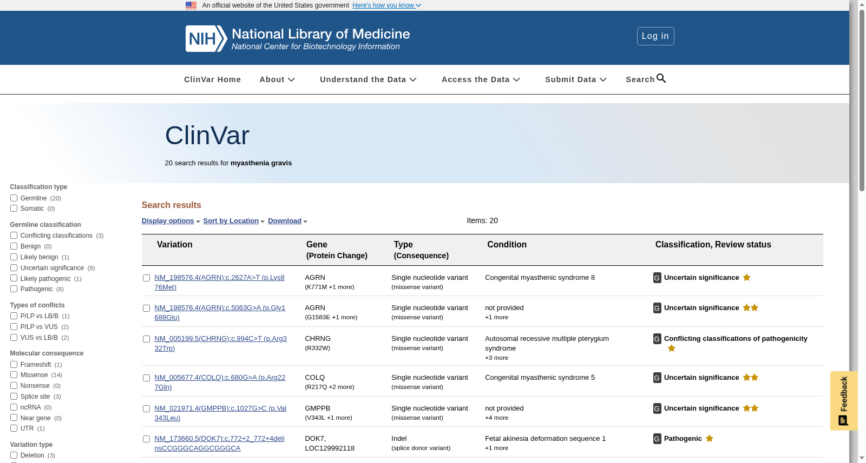The image size is (866, 463).
Task: Click '+3 more' under CHRNG condition
Action: click(496, 358)
